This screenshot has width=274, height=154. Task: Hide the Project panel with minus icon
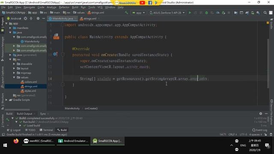point(44,18)
